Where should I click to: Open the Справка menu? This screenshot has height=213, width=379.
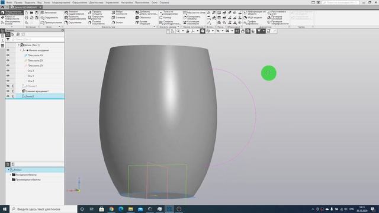coord(164,2)
